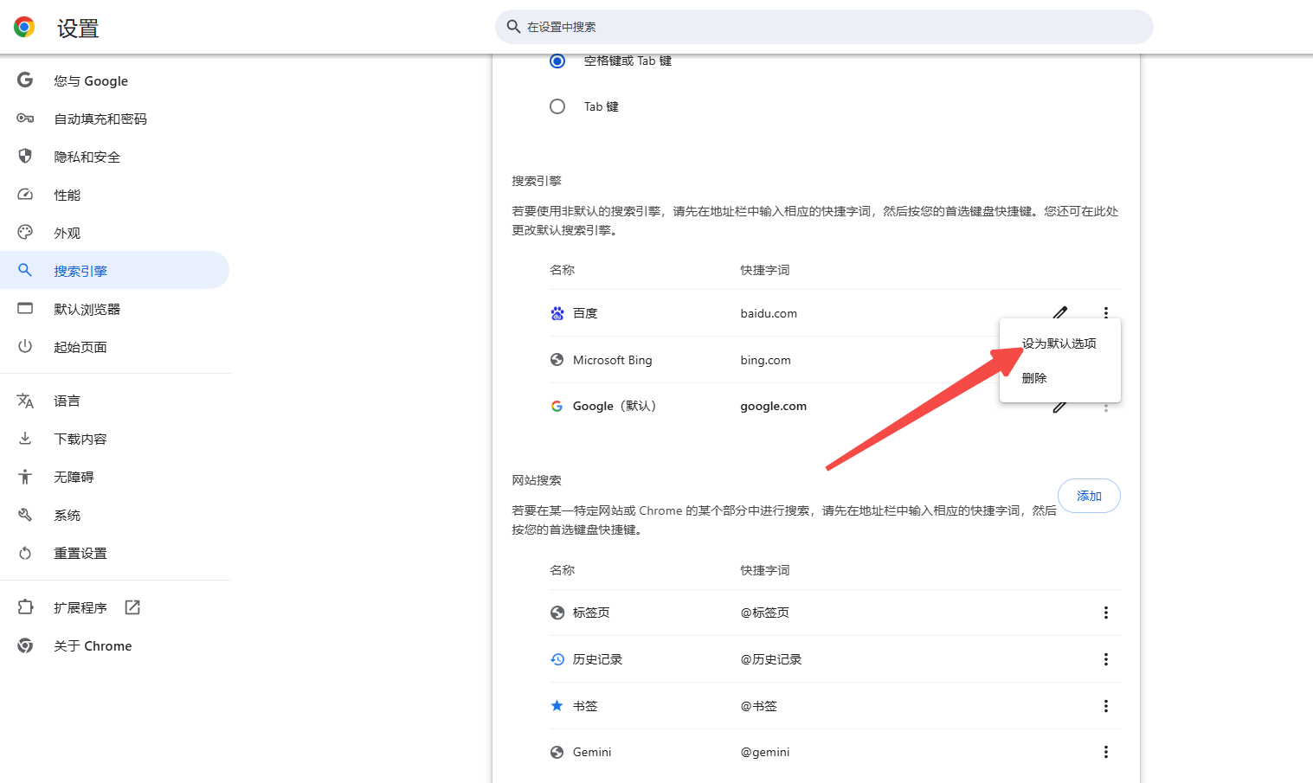Click the search magnifier icon in settings search
This screenshot has height=783, width=1313.
point(513,27)
